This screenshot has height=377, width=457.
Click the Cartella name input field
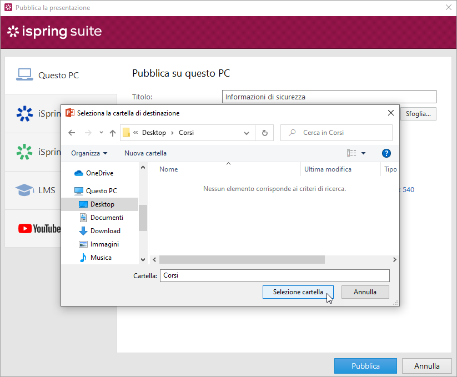pyautogui.click(x=274, y=275)
